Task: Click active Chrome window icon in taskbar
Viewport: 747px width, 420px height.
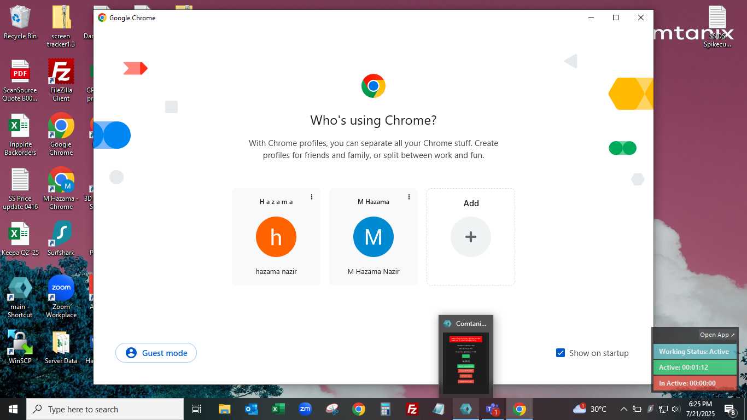Action: point(520,409)
